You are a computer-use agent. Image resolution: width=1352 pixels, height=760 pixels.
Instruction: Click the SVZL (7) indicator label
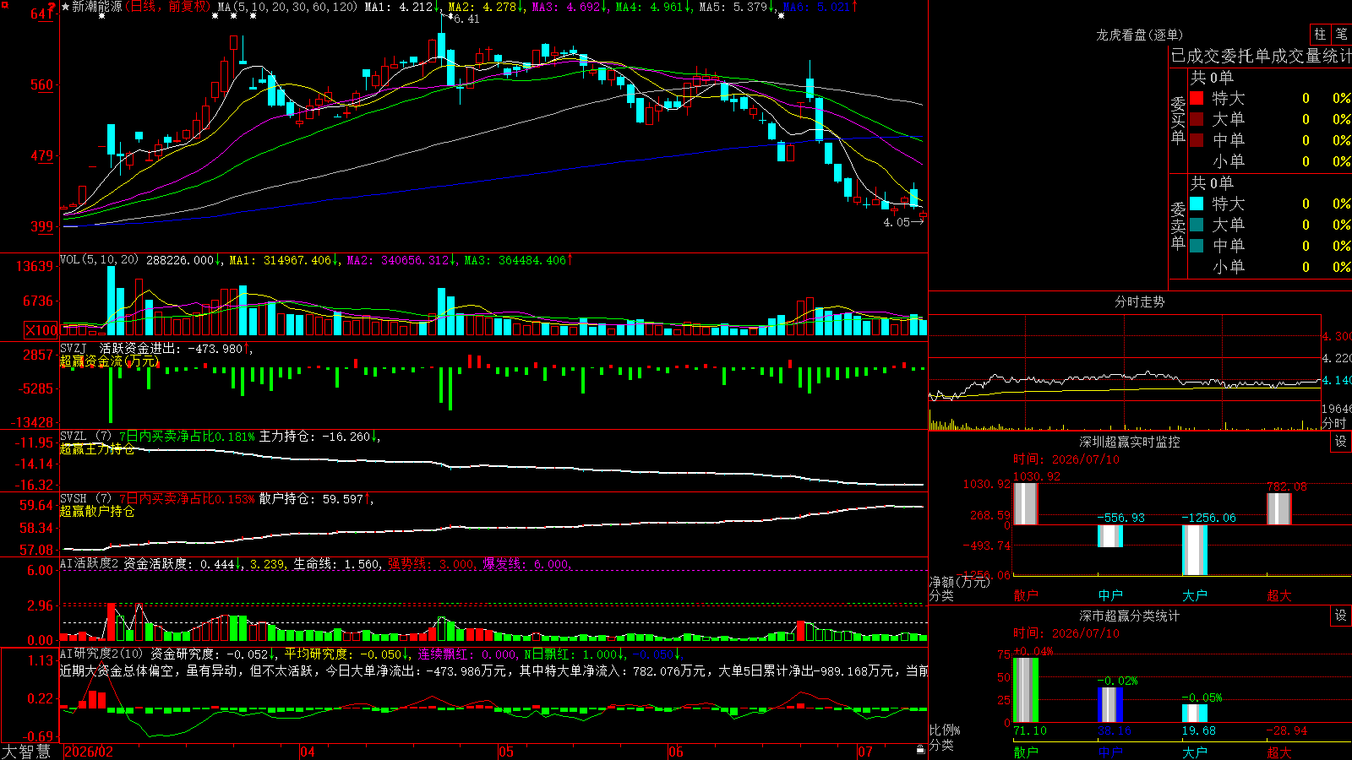[86, 437]
